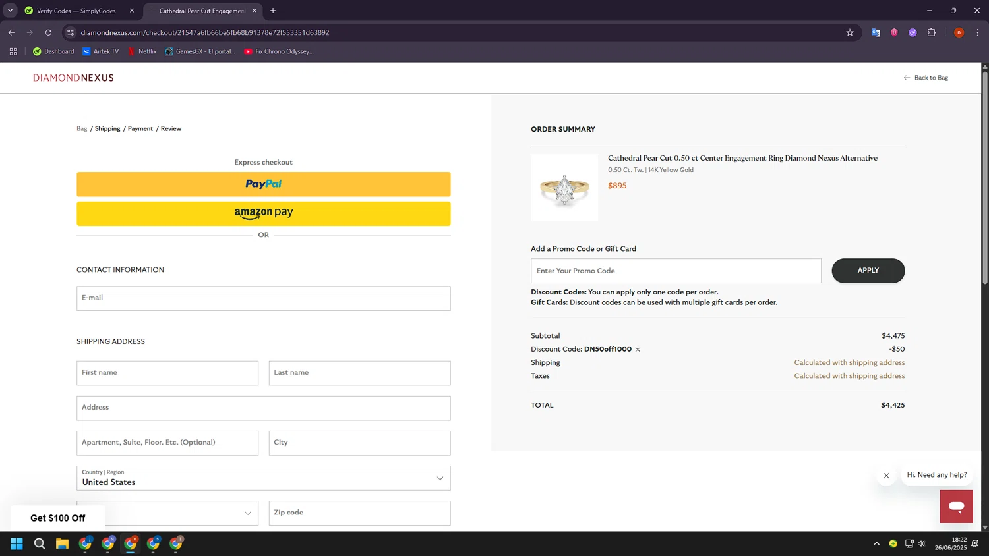
Task: Click the browser back arrow
Action: (11, 32)
